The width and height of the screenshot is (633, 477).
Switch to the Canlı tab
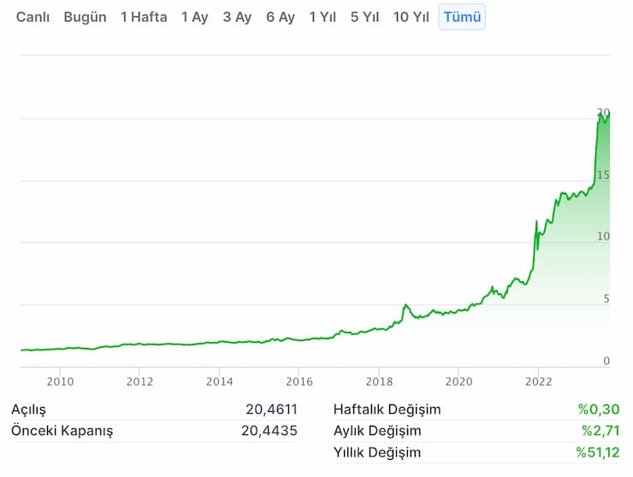pos(33,17)
